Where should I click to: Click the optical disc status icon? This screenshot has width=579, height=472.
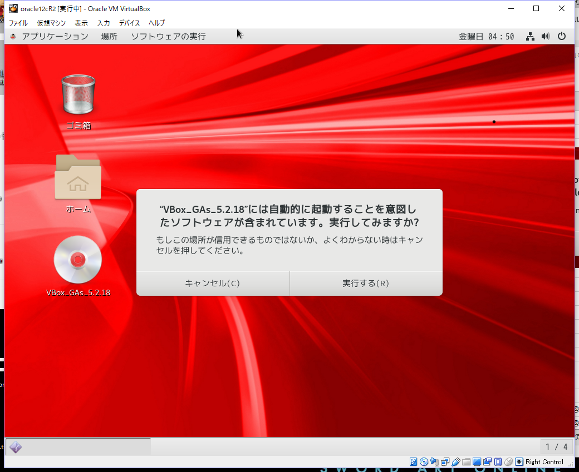(423, 462)
